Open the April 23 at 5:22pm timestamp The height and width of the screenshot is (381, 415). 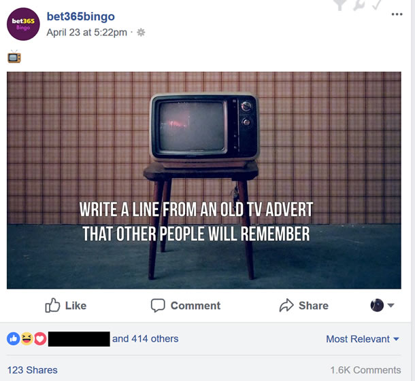(87, 33)
